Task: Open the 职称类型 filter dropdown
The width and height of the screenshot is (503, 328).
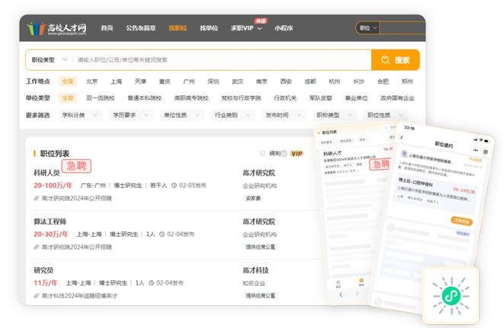Action: (x=335, y=115)
